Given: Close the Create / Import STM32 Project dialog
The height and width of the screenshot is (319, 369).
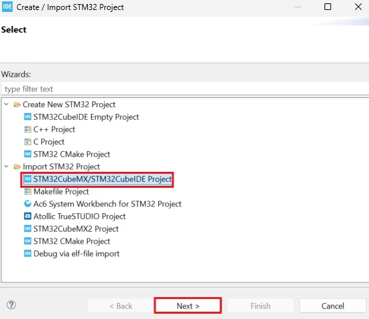Looking at the screenshot, I should pos(358,7).
